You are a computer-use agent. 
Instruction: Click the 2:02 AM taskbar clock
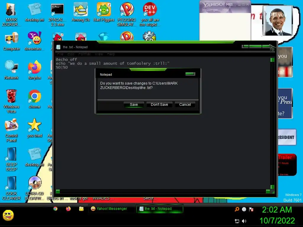click(x=277, y=210)
